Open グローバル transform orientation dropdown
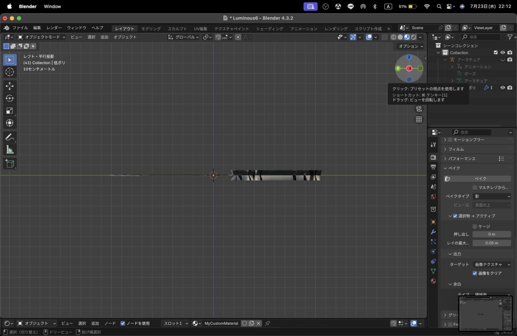Screen dimensions: 517x336 pyautogui.click(x=183, y=37)
